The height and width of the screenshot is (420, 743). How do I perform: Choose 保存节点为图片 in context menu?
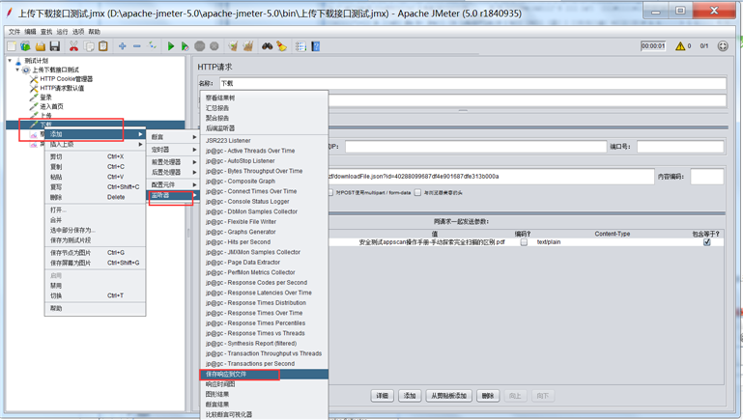tap(96, 253)
